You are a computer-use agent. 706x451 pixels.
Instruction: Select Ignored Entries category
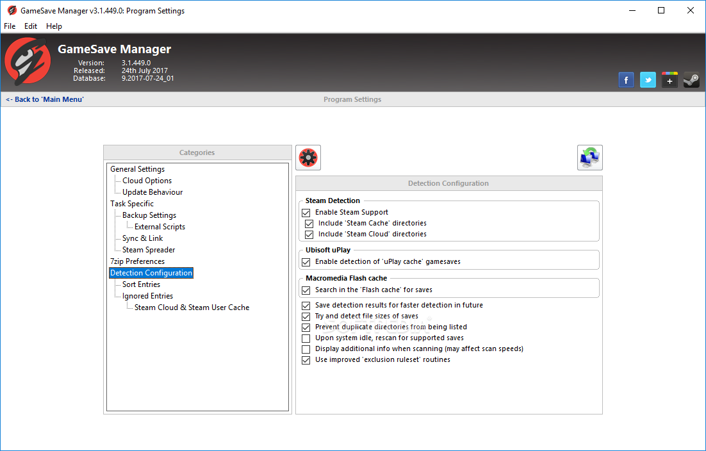point(147,296)
